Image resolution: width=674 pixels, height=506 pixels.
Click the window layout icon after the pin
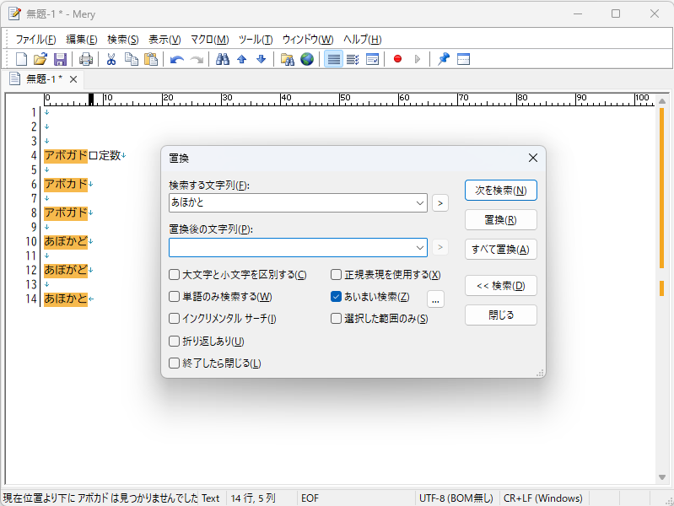click(463, 59)
